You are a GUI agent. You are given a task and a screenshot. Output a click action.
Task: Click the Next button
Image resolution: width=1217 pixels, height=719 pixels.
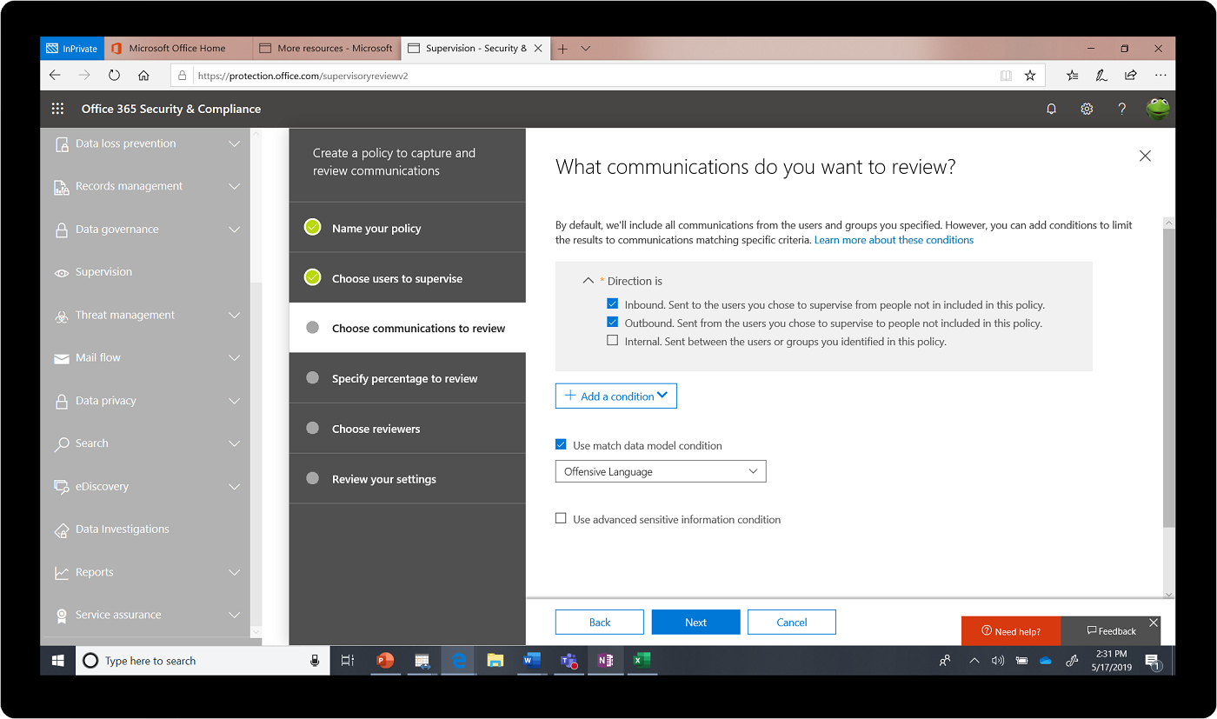click(695, 622)
